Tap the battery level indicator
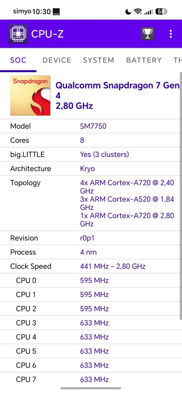Viewport: 182px width, 394px height. coord(162,11)
